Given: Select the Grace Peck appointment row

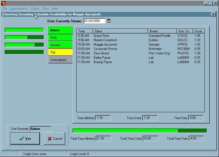Looking at the screenshot, I should click(x=140, y=36).
